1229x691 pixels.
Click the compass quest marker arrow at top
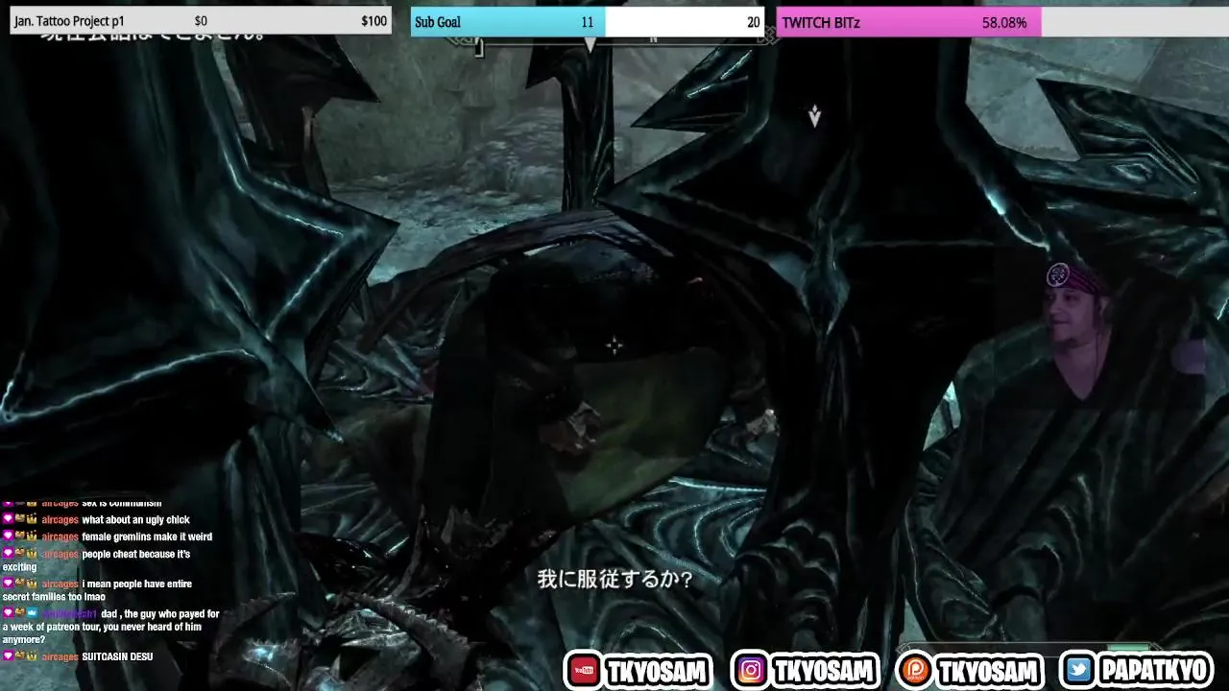[x=590, y=44]
